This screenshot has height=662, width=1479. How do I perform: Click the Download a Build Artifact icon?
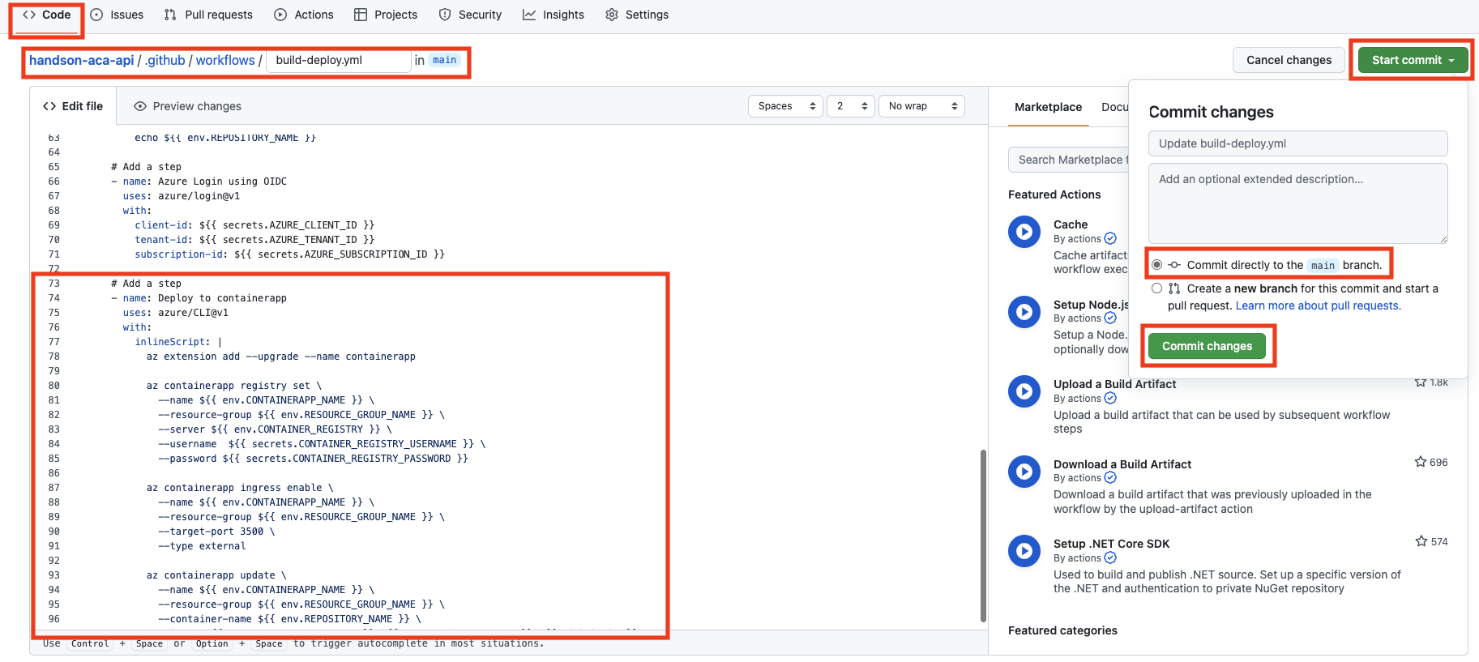[1024, 472]
